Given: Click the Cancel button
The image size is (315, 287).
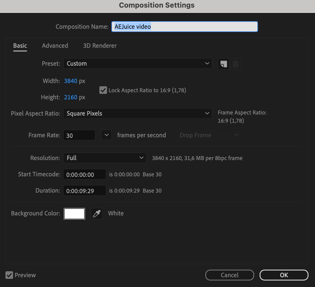Looking at the screenshot, I should [x=229, y=275].
